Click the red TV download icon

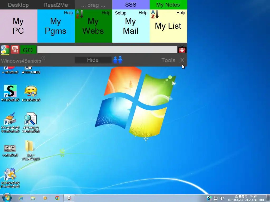click(182, 49)
